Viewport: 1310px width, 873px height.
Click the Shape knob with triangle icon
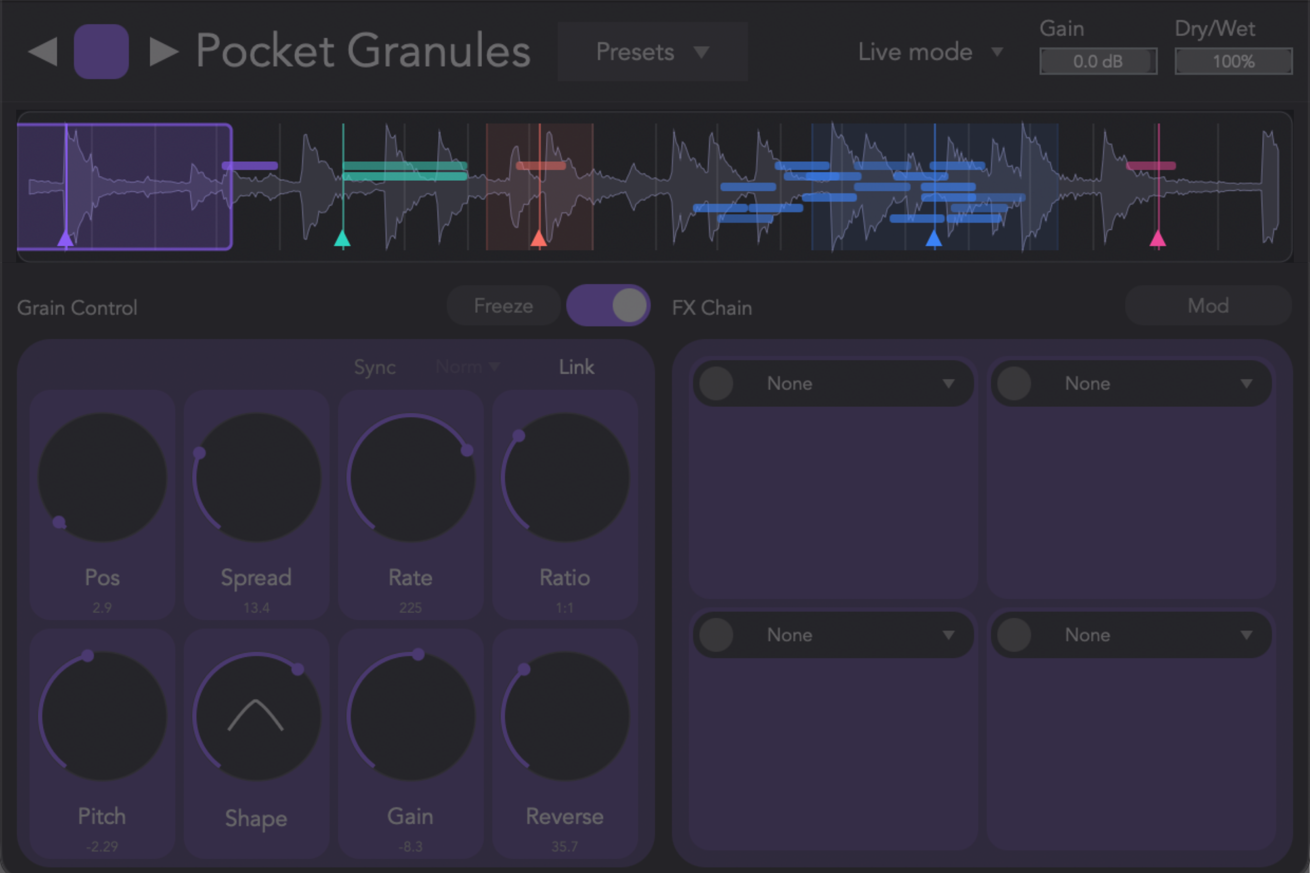coord(256,716)
